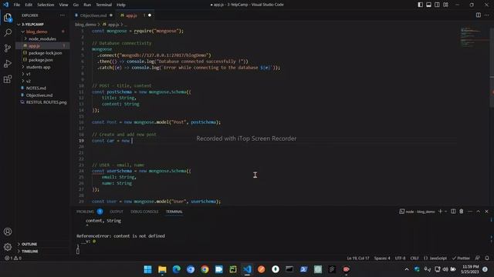Image resolution: width=494 pixels, height=277 pixels.
Task: Show hidden system tray icons
Action: click(x=407, y=269)
